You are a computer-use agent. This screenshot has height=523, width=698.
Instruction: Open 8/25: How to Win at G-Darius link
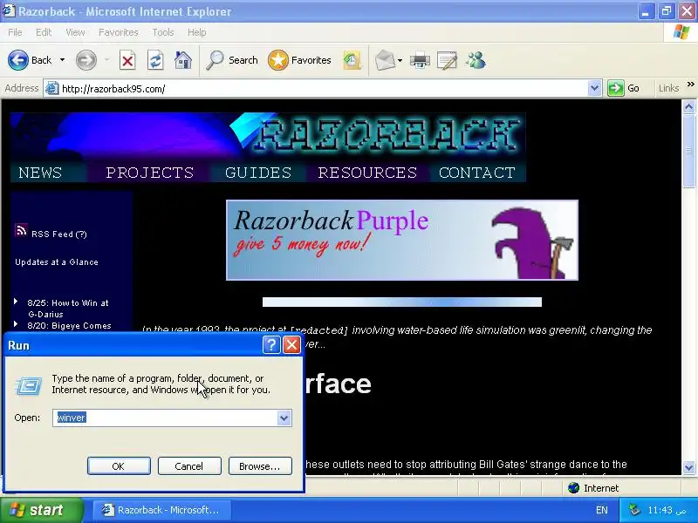68,309
